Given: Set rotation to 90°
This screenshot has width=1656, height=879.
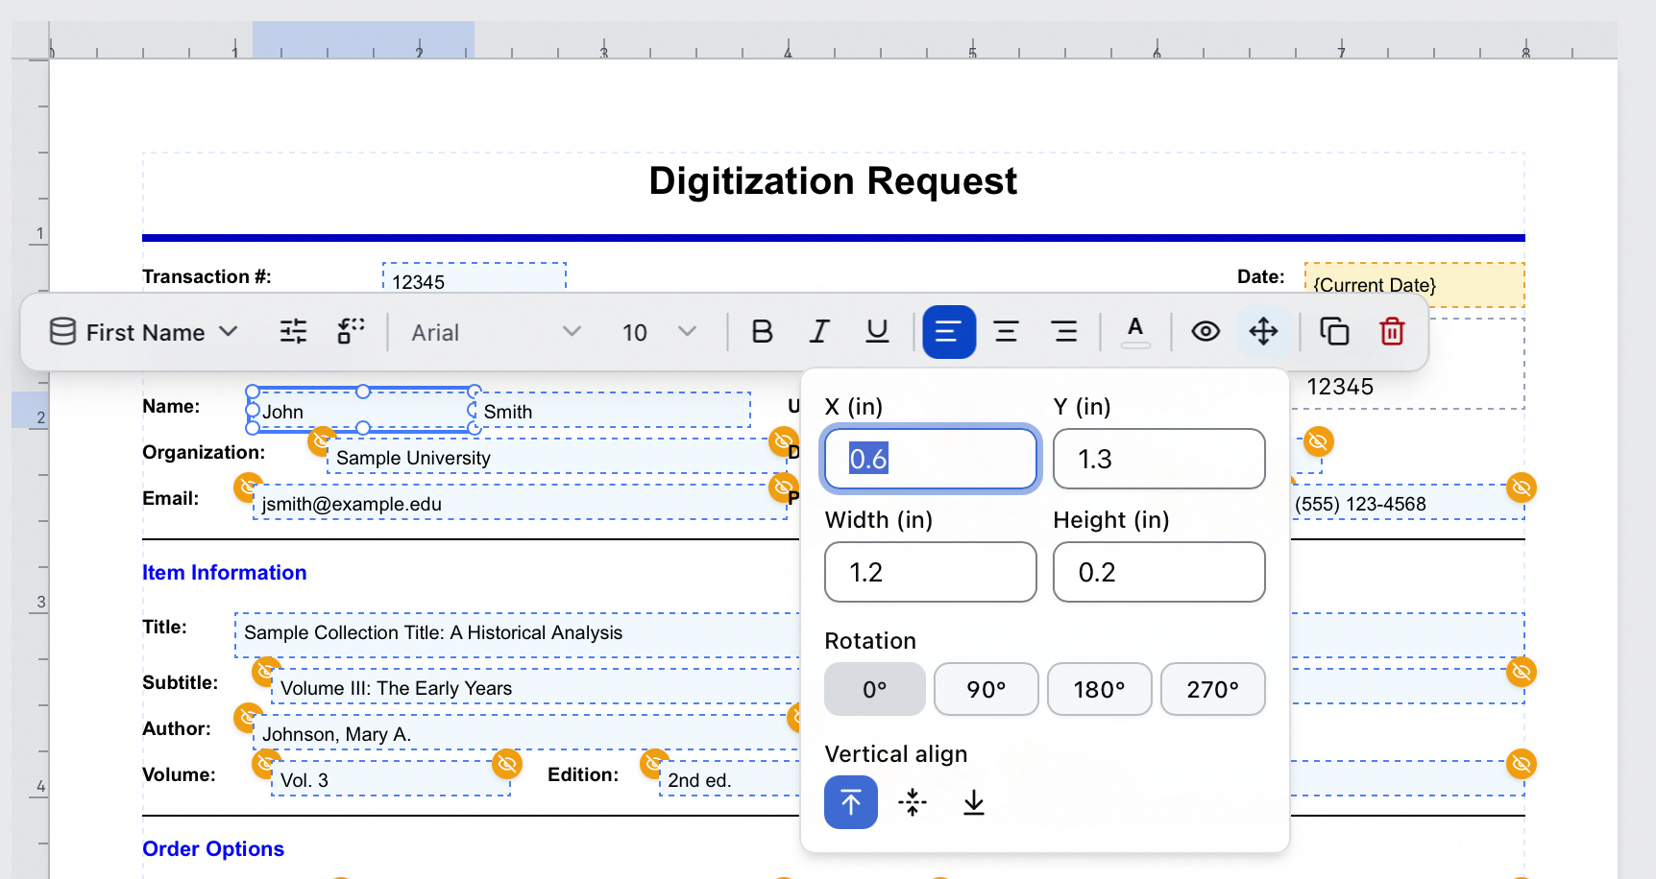Looking at the screenshot, I should pos(986,689).
